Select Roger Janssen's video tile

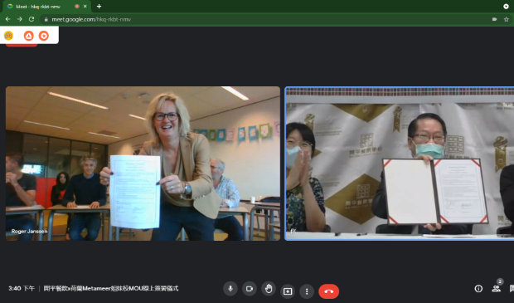pyautogui.click(x=143, y=164)
